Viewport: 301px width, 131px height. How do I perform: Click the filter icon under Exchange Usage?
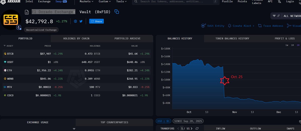[74, 129]
